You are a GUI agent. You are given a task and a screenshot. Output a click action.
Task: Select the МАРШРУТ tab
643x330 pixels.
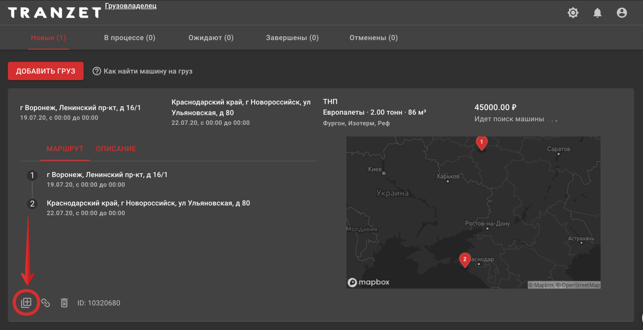[x=65, y=149]
